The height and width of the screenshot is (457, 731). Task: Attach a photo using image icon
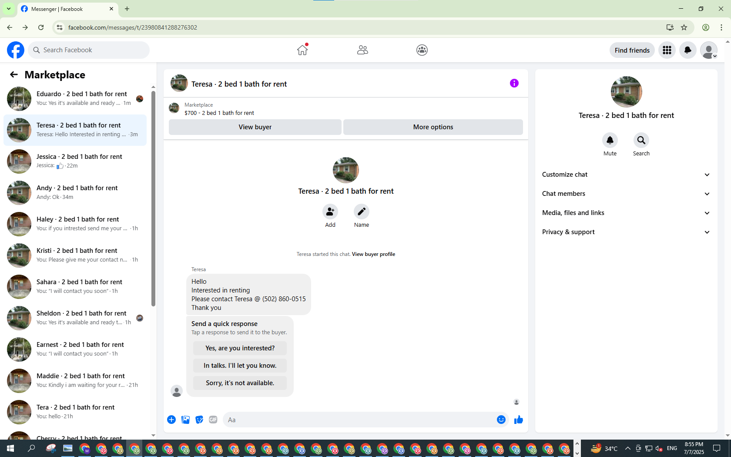click(185, 420)
